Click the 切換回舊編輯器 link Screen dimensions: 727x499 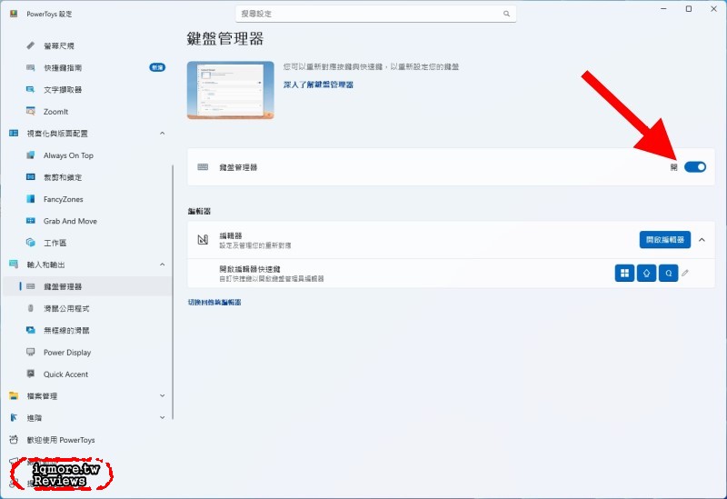tap(214, 302)
